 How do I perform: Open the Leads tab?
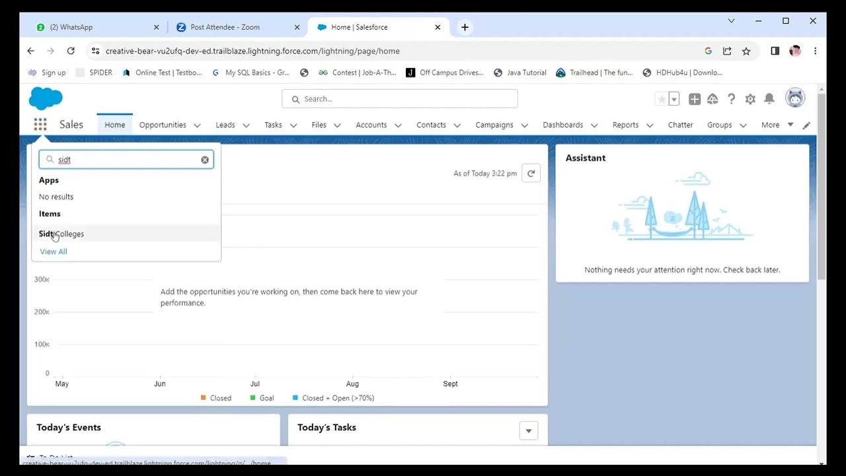tap(225, 125)
